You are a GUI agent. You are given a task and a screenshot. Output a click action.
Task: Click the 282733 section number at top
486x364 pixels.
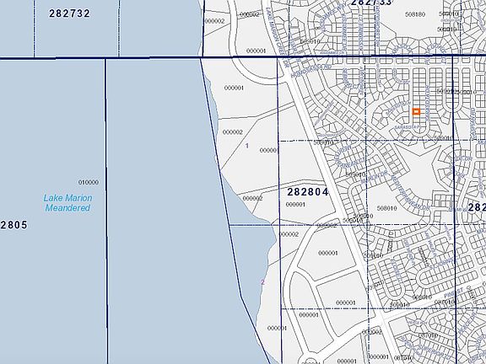tap(371, 3)
